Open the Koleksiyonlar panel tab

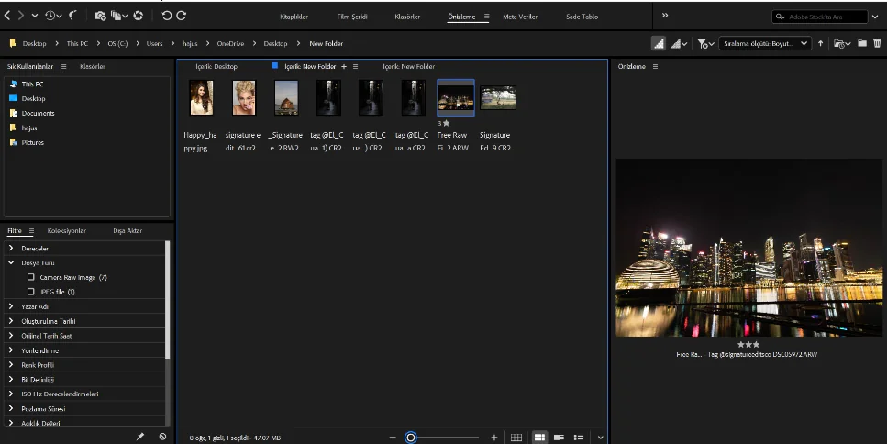click(x=67, y=231)
